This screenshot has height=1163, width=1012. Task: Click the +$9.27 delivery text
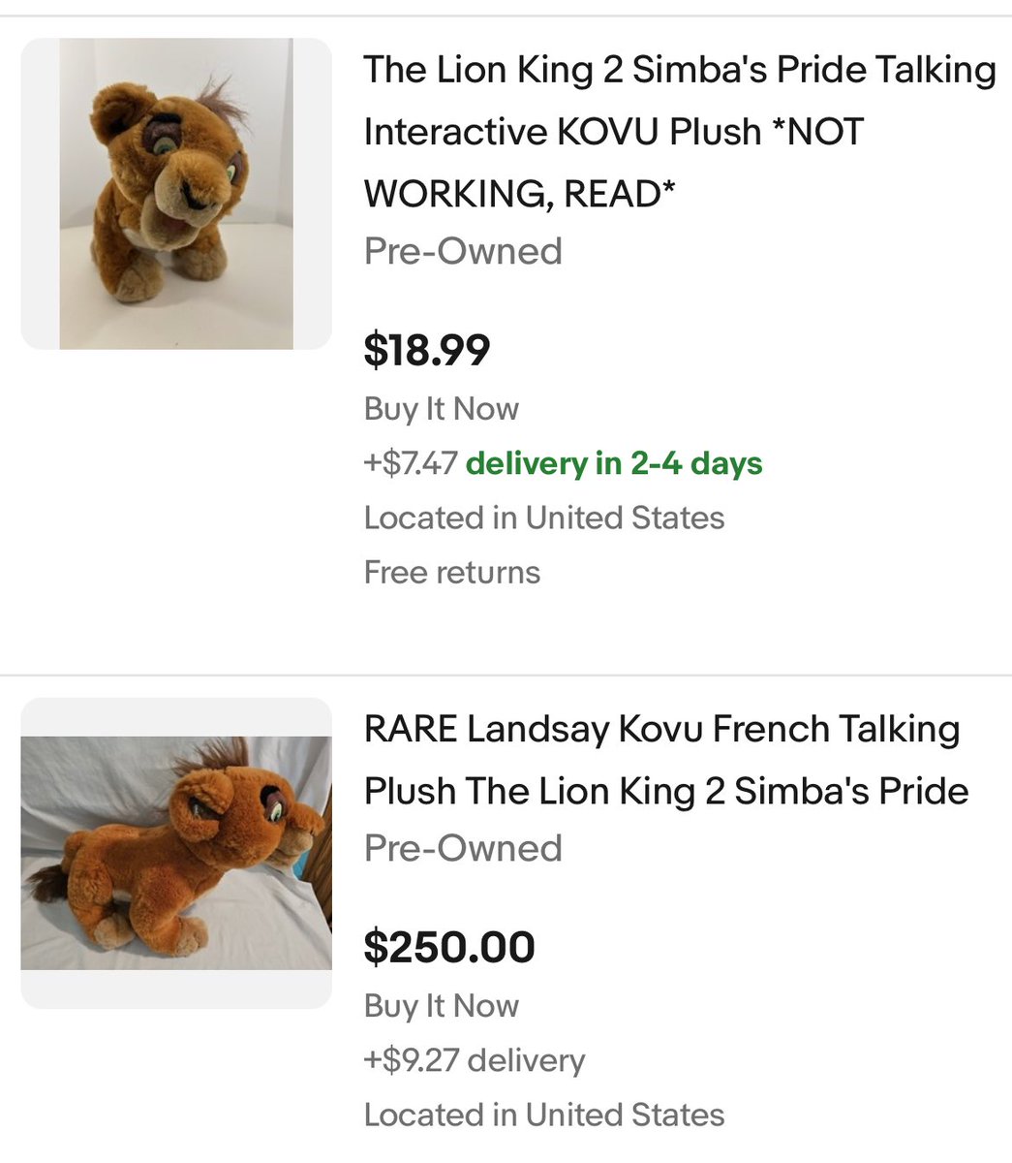coord(475,1060)
